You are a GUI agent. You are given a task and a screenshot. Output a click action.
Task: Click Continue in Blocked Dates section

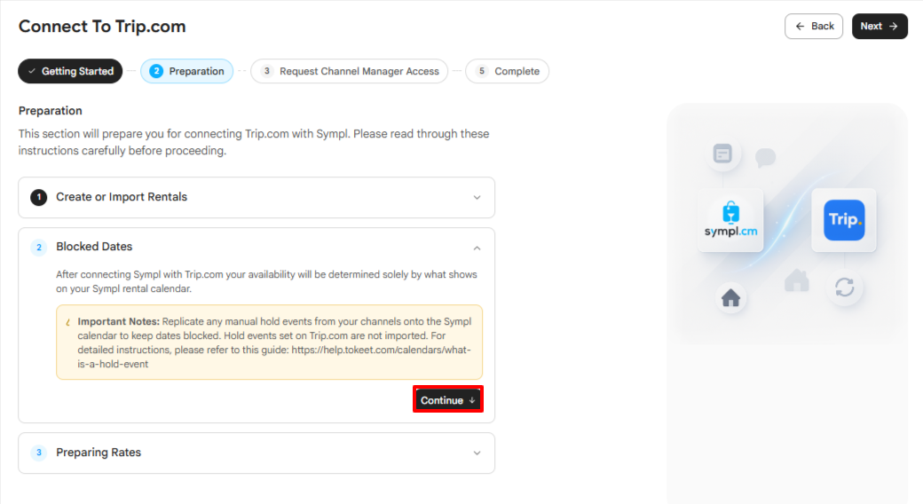(448, 400)
